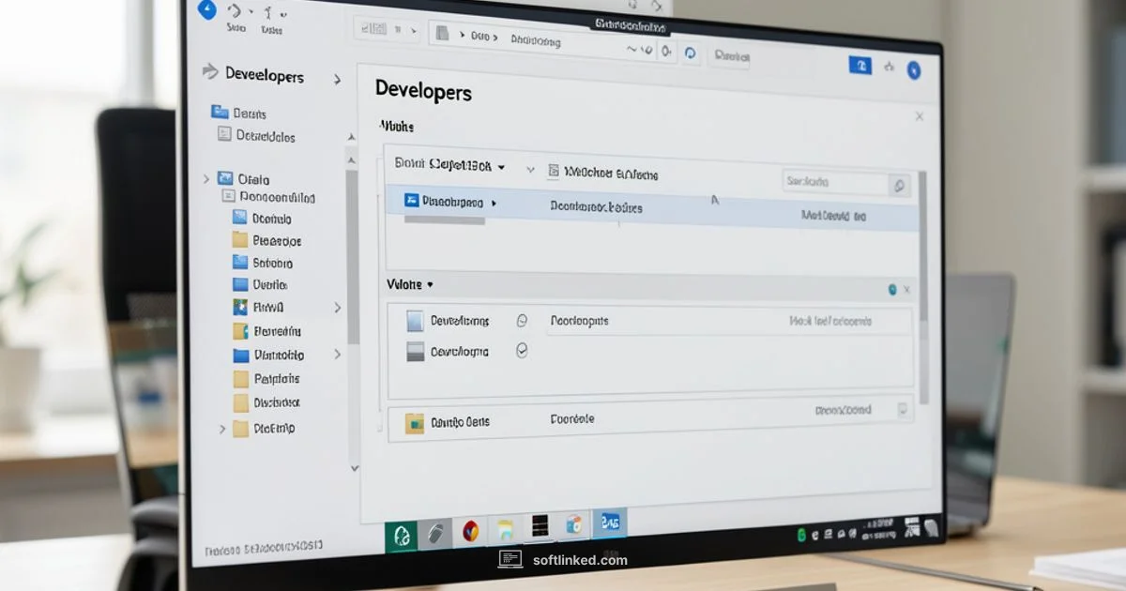Toggle the sync status icon beside Developing

(x=523, y=350)
